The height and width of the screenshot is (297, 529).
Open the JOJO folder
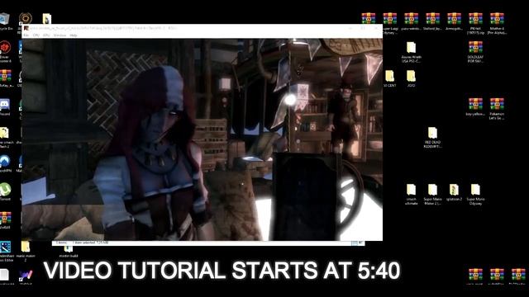(411, 78)
